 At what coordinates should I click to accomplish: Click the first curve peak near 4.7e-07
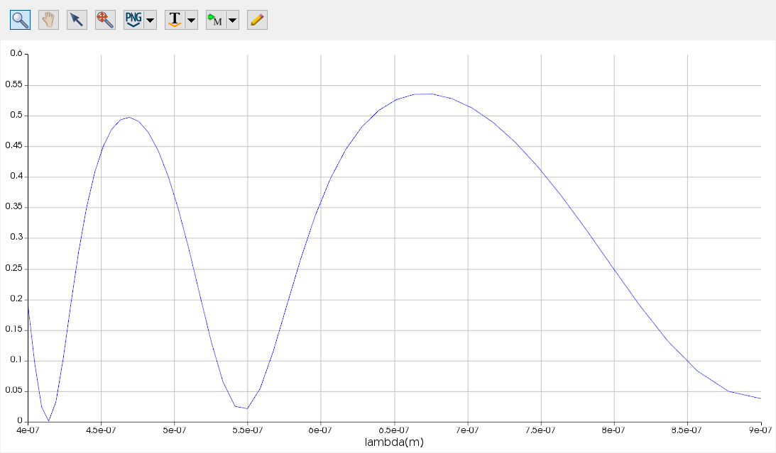(129, 118)
